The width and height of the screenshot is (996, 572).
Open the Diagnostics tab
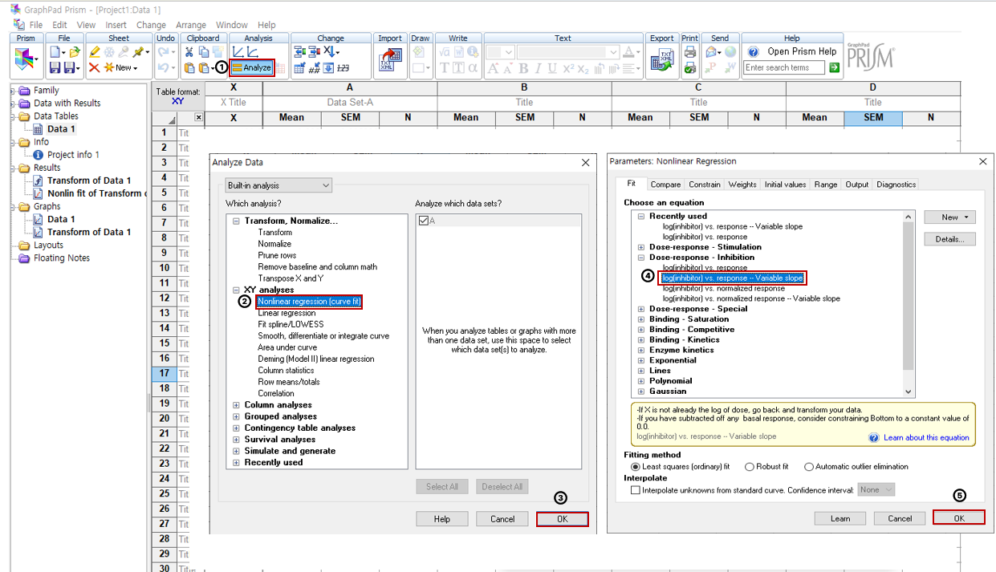click(896, 185)
